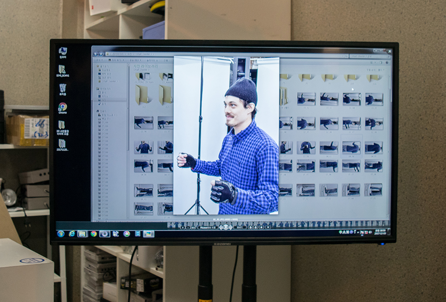Select the 라이브러리 (Libraries) node in the sidebar
Screen dimensions: 446x302
pyautogui.click(x=104, y=89)
